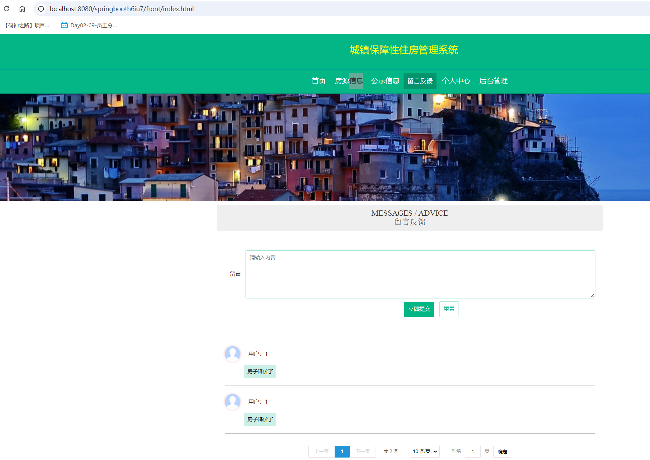This screenshot has height=460, width=650.
Task: Select page 1 in pagination
Action: point(342,451)
